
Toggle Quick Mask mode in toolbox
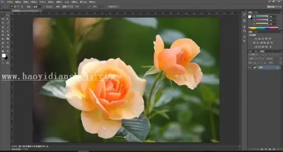pos(3,63)
